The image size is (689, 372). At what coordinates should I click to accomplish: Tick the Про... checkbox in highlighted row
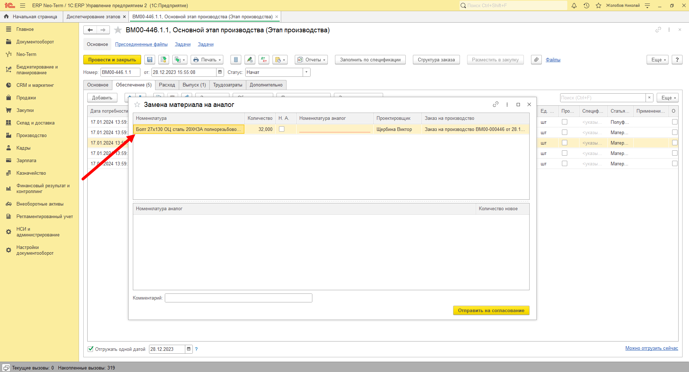click(565, 143)
